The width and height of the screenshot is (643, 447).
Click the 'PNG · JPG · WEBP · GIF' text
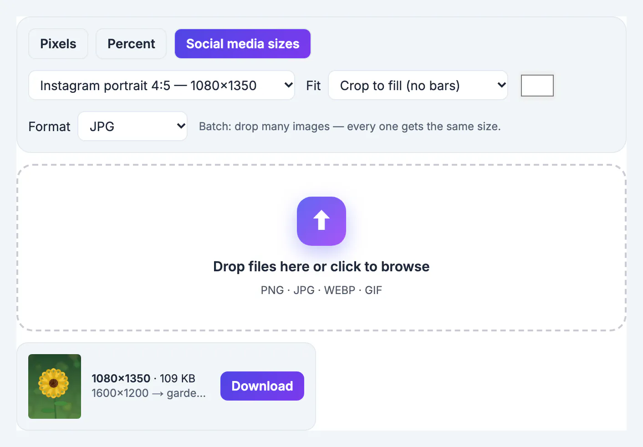(321, 290)
